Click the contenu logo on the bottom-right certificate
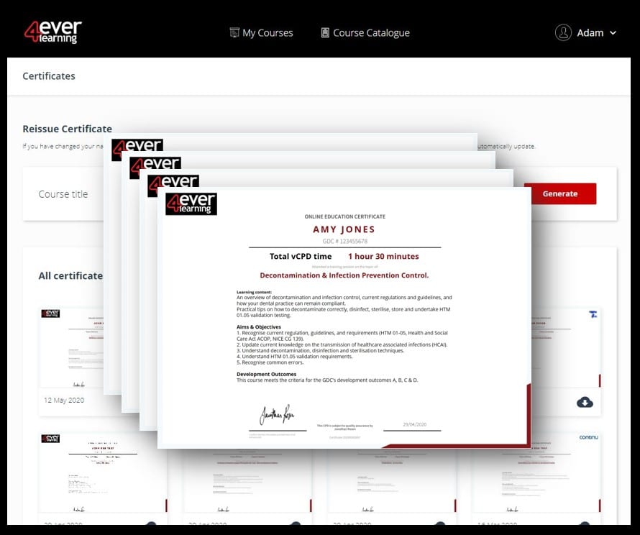This screenshot has height=535, width=640. coord(589,437)
